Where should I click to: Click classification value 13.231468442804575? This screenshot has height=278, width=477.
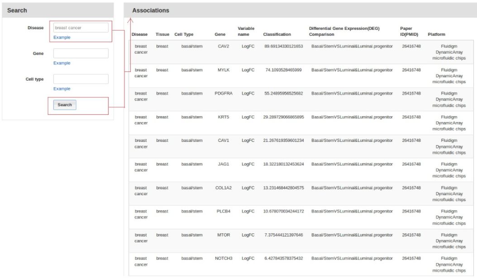(x=283, y=188)
